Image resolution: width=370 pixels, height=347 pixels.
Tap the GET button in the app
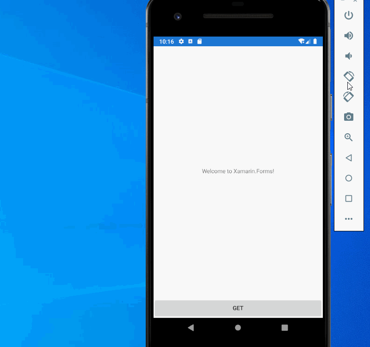[238, 308]
